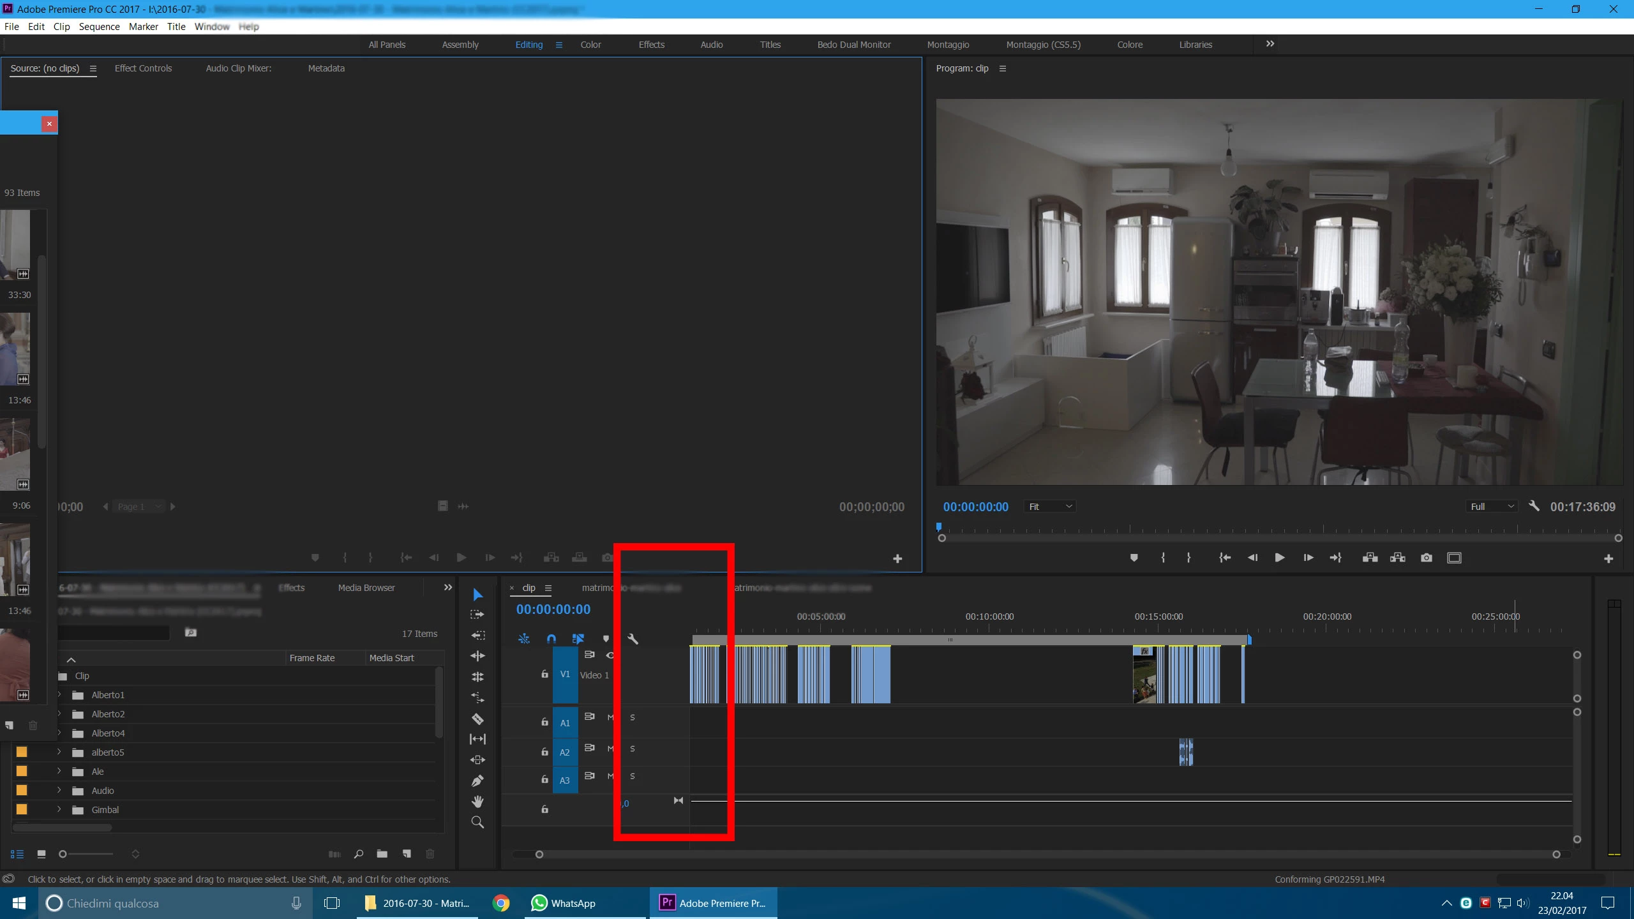The width and height of the screenshot is (1634, 919).
Task: Switch to the Color workspace
Action: click(x=590, y=45)
